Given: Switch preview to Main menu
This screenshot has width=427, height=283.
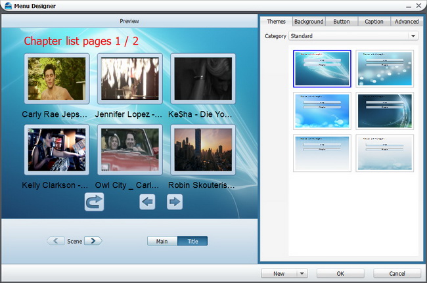Looking at the screenshot, I should pyautogui.click(x=162, y=241).
